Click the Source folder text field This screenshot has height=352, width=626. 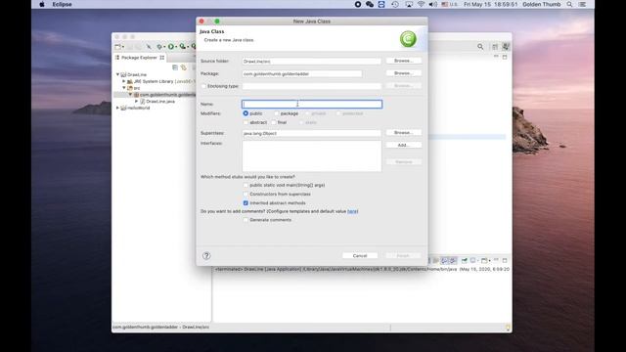[x=312, y=62]
